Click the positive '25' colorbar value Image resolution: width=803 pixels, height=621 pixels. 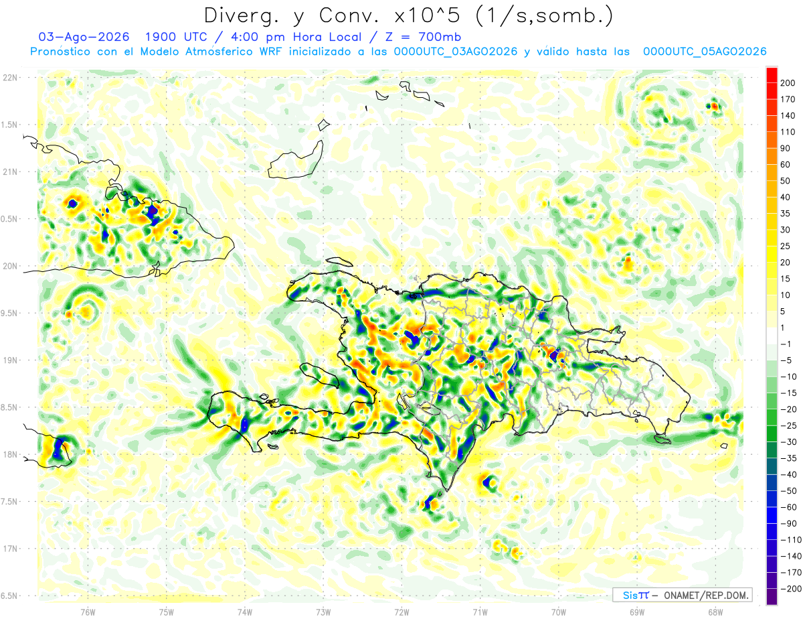point(786,247)
